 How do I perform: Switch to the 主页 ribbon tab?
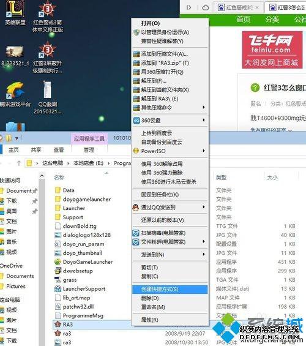coord(13,150)
